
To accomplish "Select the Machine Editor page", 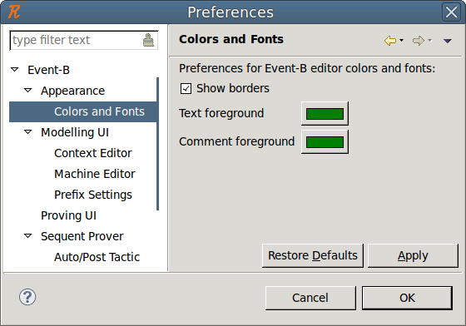I will tap(95, 174).
